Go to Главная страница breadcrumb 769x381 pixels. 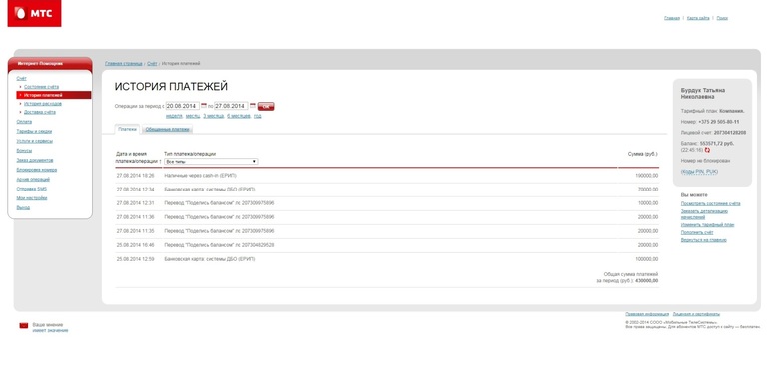point(124,64)
